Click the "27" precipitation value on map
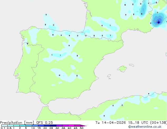Screen dimensions: 167x129 click(159, 22)
